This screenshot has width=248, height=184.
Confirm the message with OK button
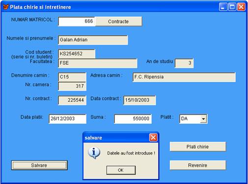click(121, 170)
